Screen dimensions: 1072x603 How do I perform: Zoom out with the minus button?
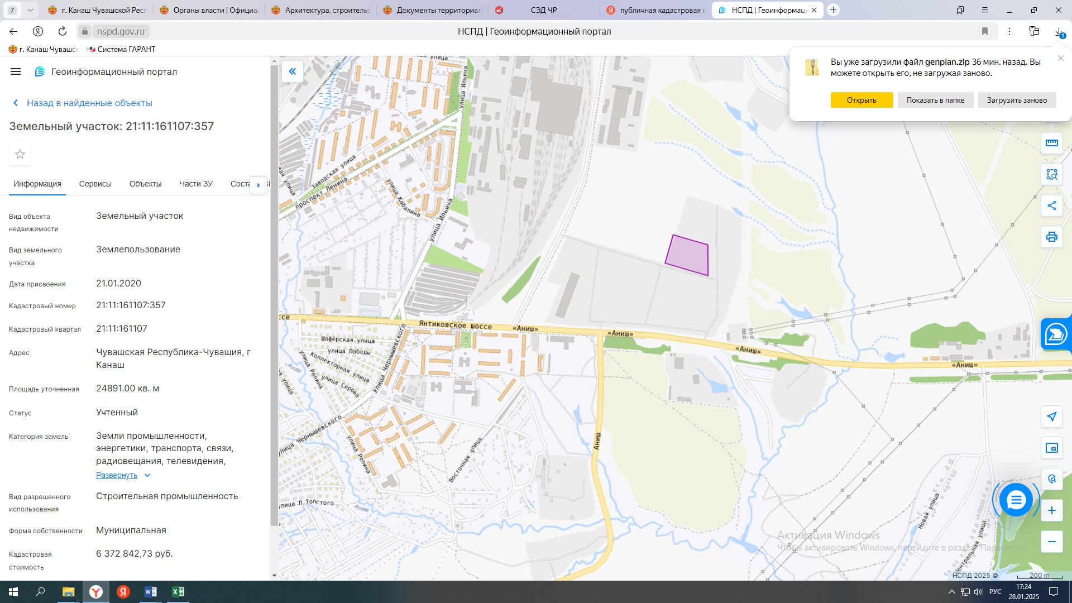point(1052,542)
